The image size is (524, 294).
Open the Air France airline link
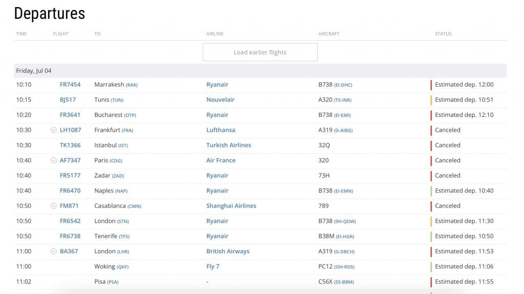click(x=221, y=160)
